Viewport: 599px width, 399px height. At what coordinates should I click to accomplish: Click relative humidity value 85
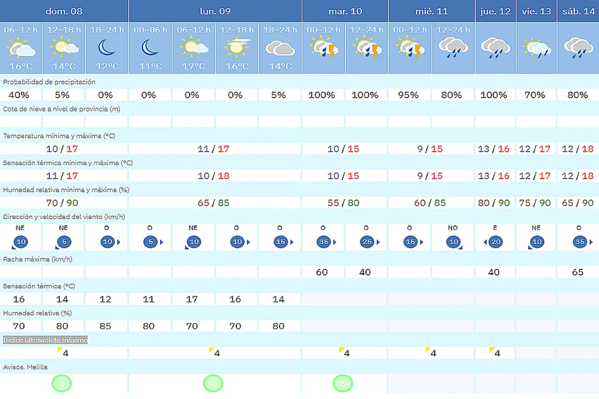point(105,326)
